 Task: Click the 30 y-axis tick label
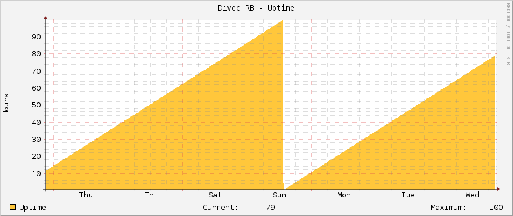click(36, 139)
